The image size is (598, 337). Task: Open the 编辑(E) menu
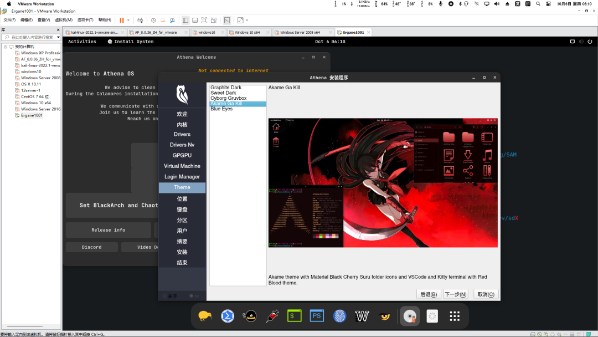27,20
